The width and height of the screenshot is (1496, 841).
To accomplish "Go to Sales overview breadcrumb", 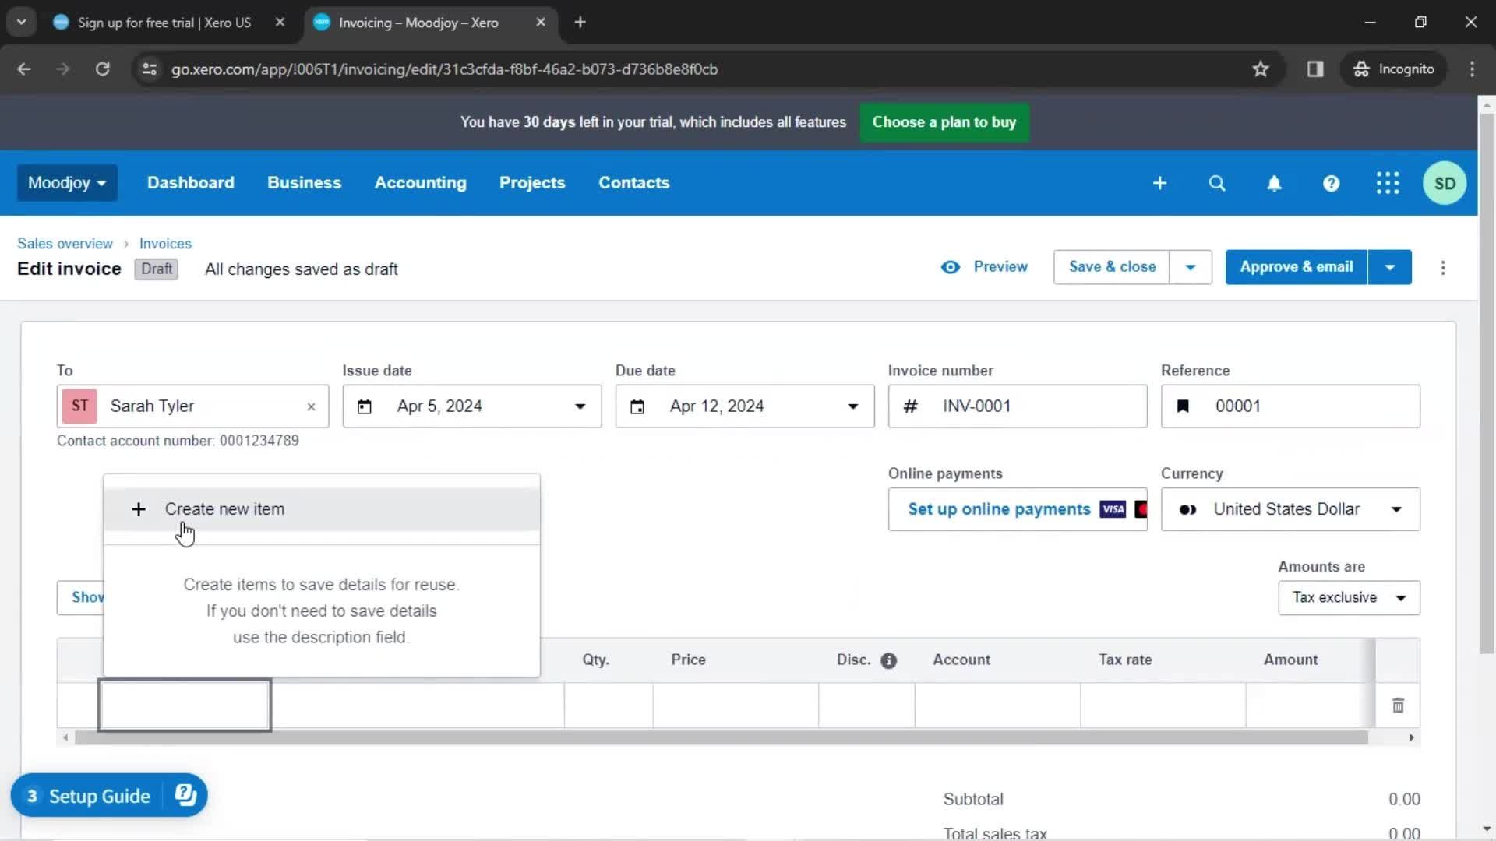I will coord(65,244).
